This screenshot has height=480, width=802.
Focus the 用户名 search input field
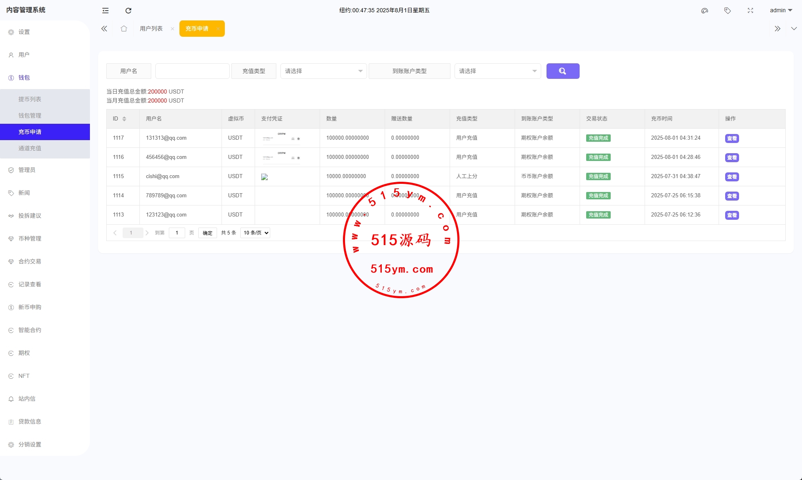pos(192,71)
